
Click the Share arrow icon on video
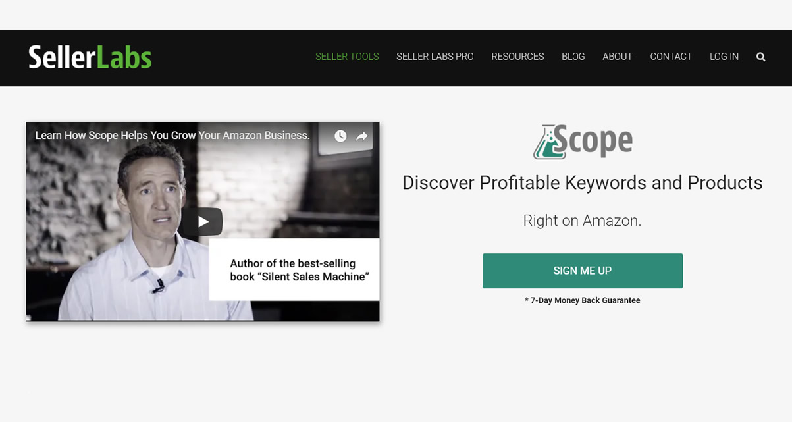pyautogui.click(x=362, y=136)
